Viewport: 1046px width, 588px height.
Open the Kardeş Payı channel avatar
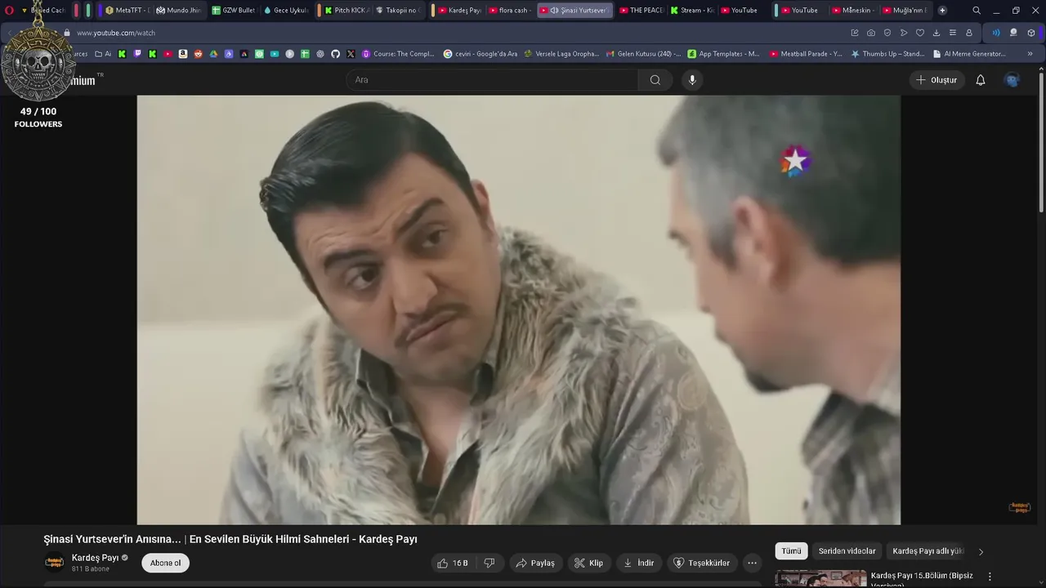54,563
